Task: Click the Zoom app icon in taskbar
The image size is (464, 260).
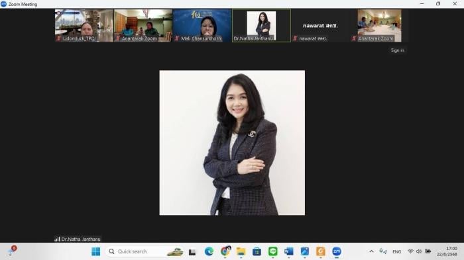Action: point(337,251)
